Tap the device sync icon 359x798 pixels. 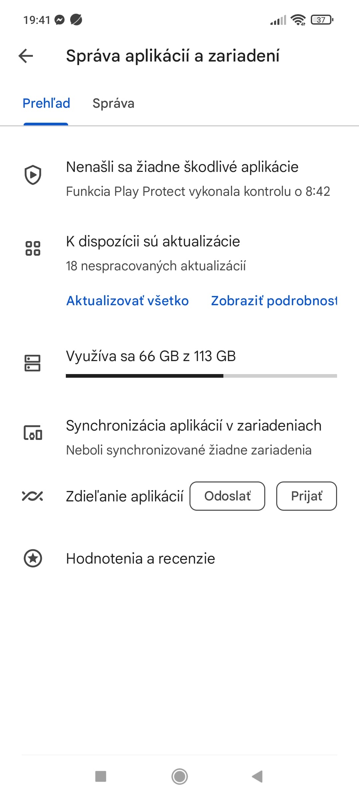[x=33, y=432]
